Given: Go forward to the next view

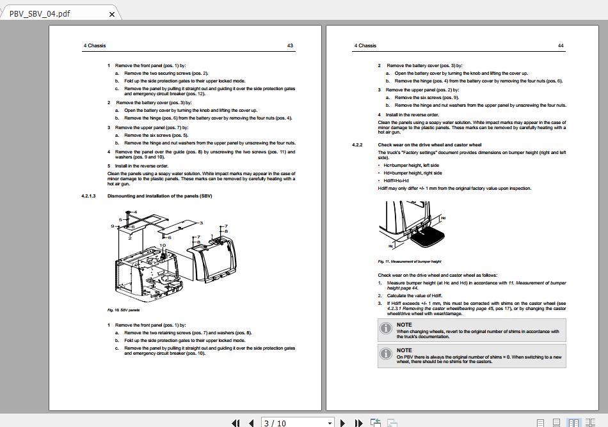Looking at the screenshot, I should pos(391,422).
